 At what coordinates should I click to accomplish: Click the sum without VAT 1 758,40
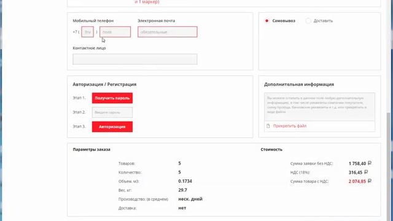[x=357, y=163]
